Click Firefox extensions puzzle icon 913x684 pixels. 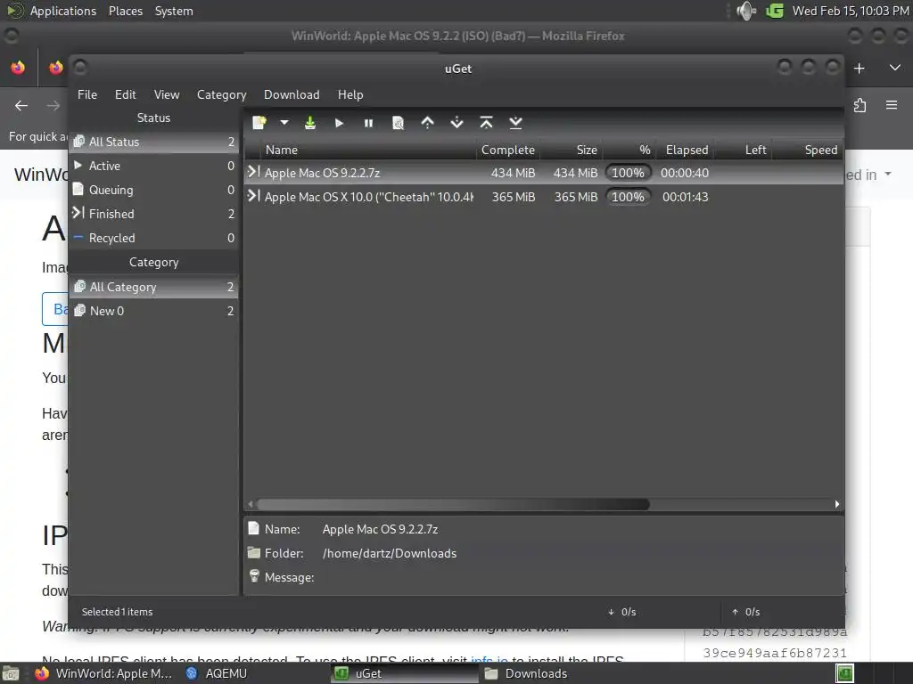point(860,105)
